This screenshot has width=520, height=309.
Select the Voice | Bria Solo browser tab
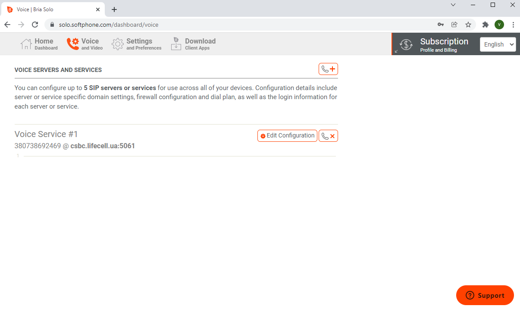click(53, 9)
